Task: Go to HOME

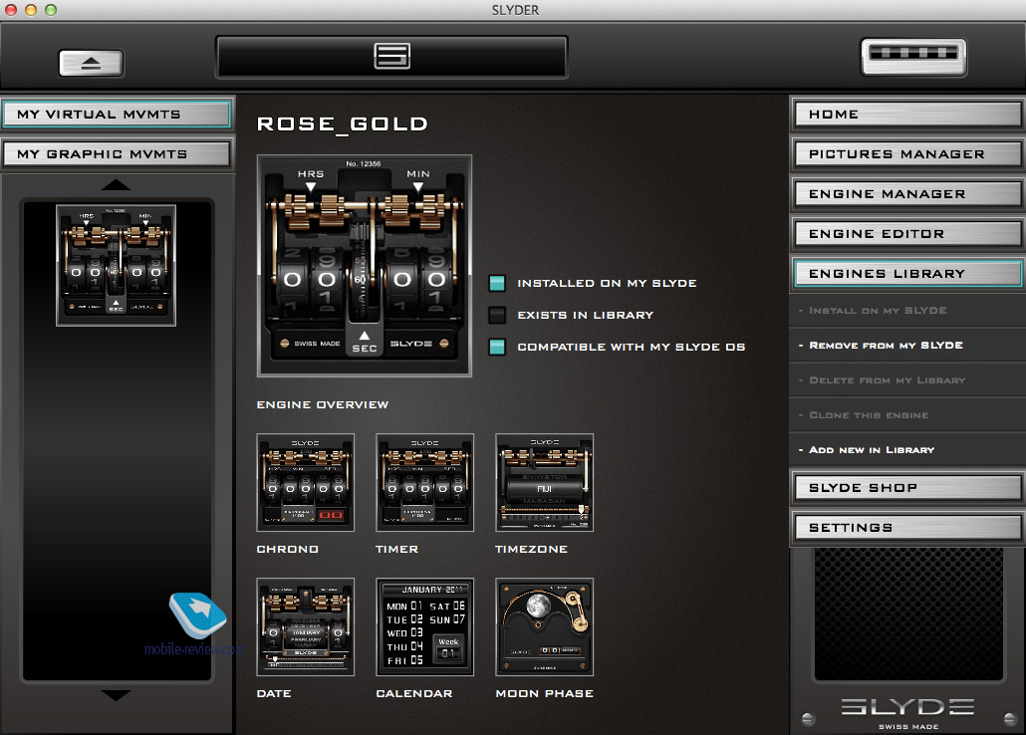Action: (x=907, y=114)
